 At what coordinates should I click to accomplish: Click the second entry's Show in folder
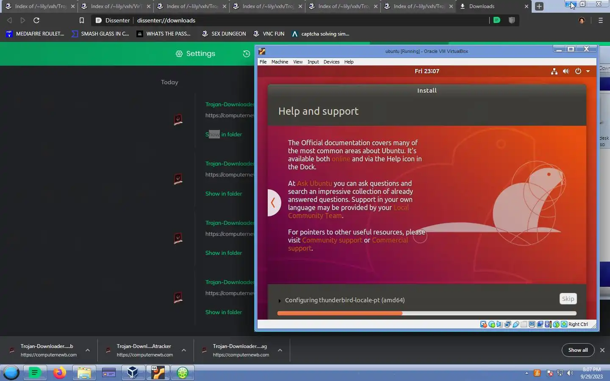(x=224, y=193)
